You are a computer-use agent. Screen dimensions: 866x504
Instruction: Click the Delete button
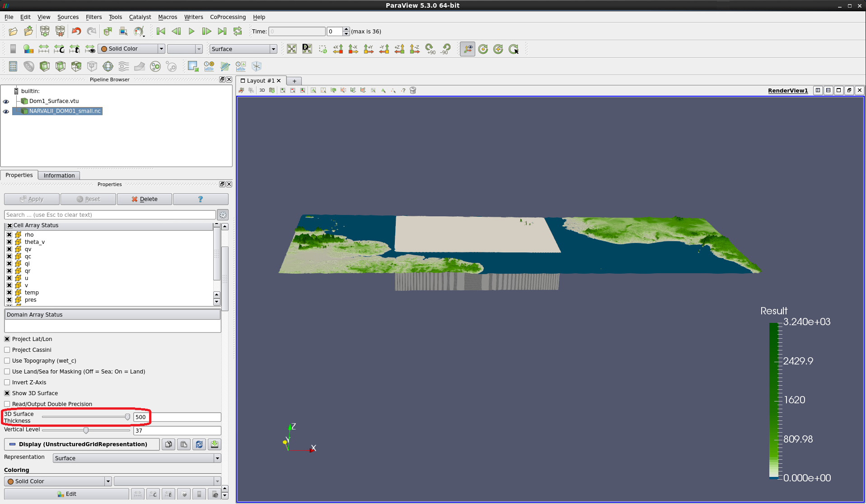click(x=145, y=199)
